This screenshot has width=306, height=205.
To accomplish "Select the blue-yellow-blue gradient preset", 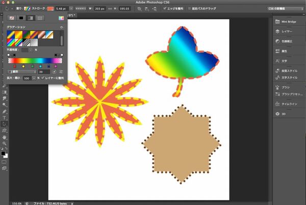I will (11, 35).
